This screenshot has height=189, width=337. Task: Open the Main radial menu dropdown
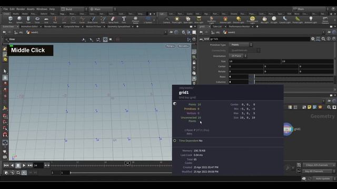[x=103, y=9]
